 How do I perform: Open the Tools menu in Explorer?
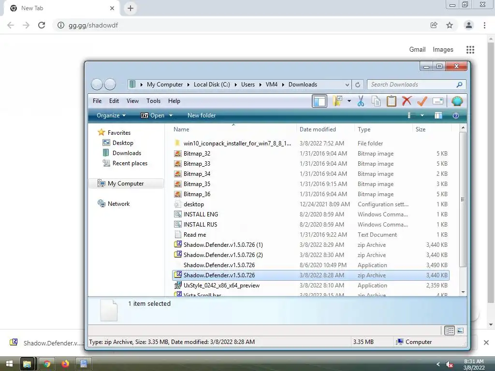(x=153, y=101)
